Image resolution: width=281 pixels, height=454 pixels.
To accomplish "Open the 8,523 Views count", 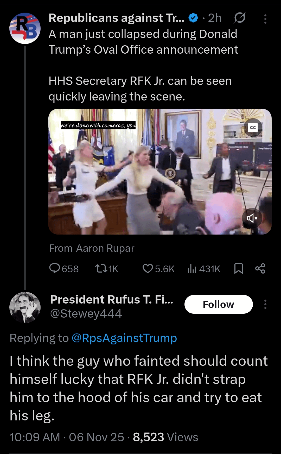I will point(165,437).
